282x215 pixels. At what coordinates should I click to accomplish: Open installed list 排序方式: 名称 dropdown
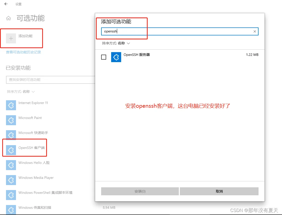pyautogui.click(x=21, y=92)
